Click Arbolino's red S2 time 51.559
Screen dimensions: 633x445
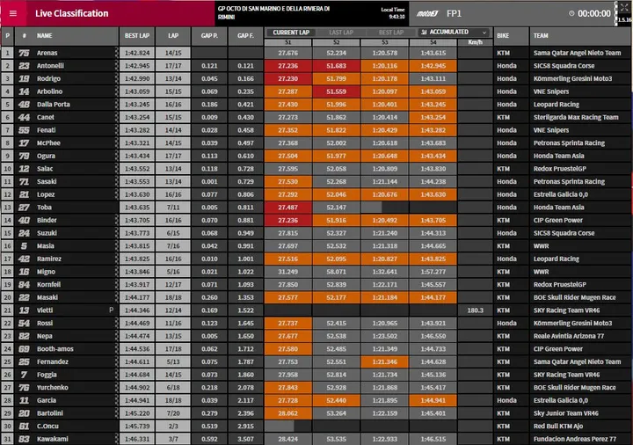pos(336,91)
